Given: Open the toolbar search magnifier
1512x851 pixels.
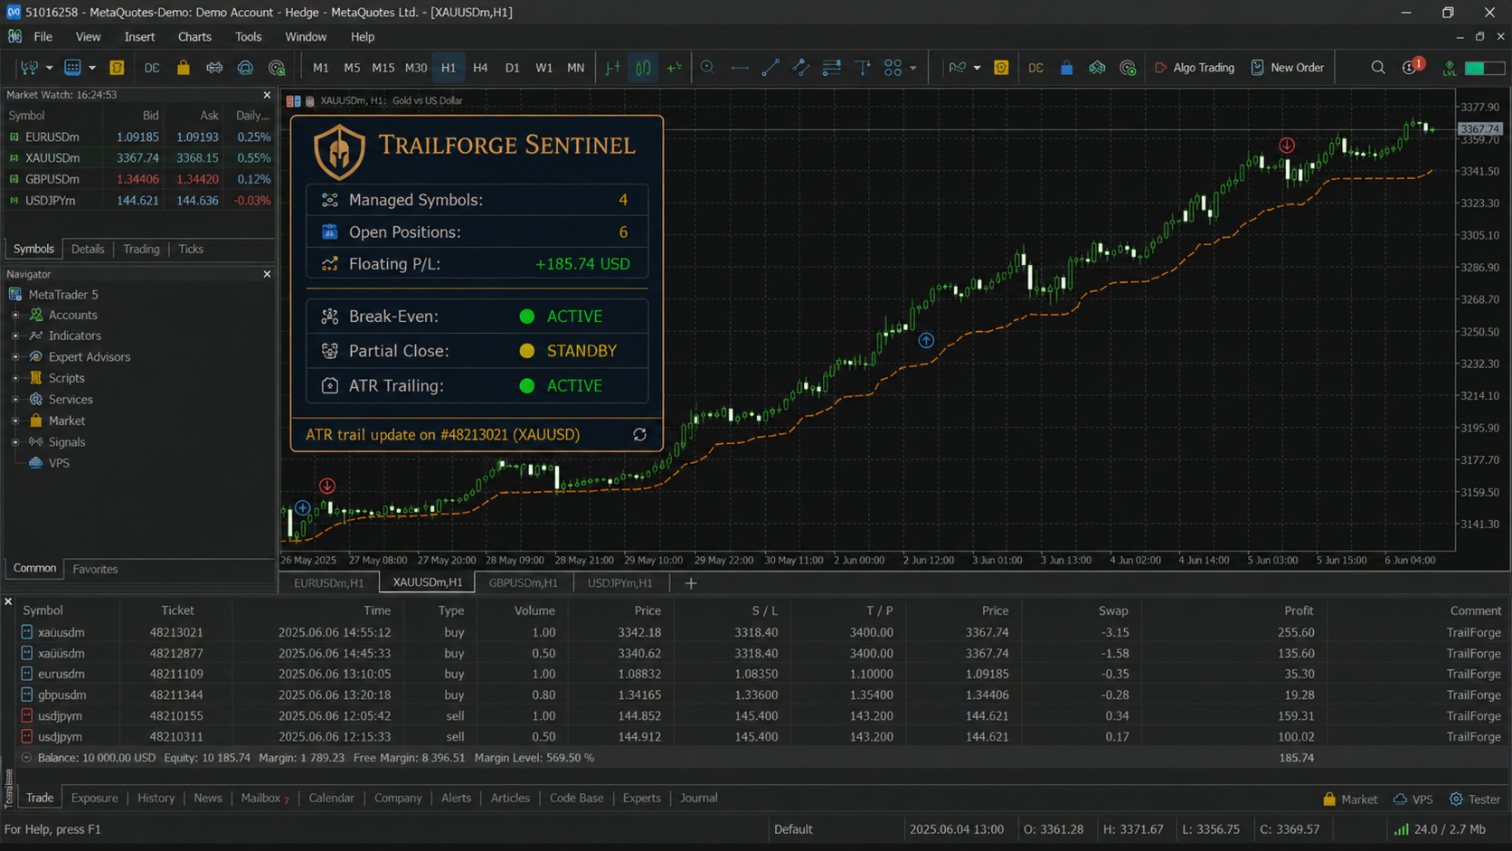Looking at the screenshot, I should [1378, 68].
